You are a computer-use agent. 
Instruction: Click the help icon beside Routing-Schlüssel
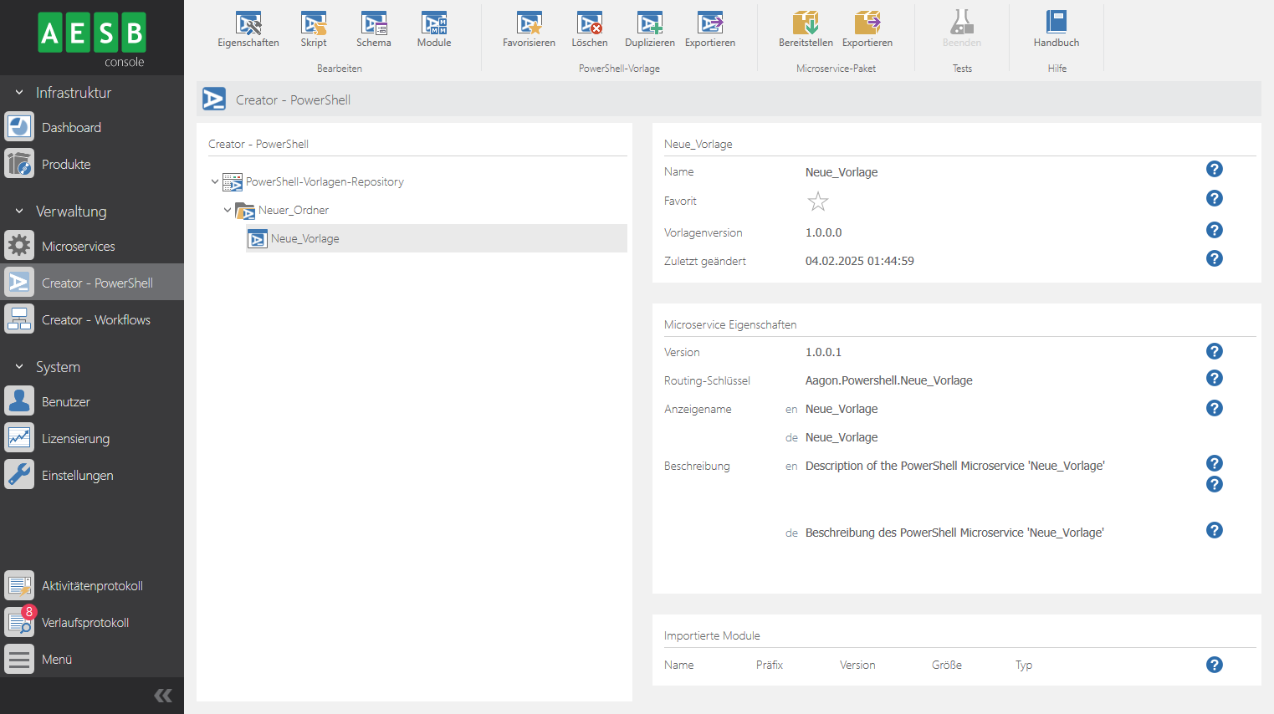tap(1214, 378)
